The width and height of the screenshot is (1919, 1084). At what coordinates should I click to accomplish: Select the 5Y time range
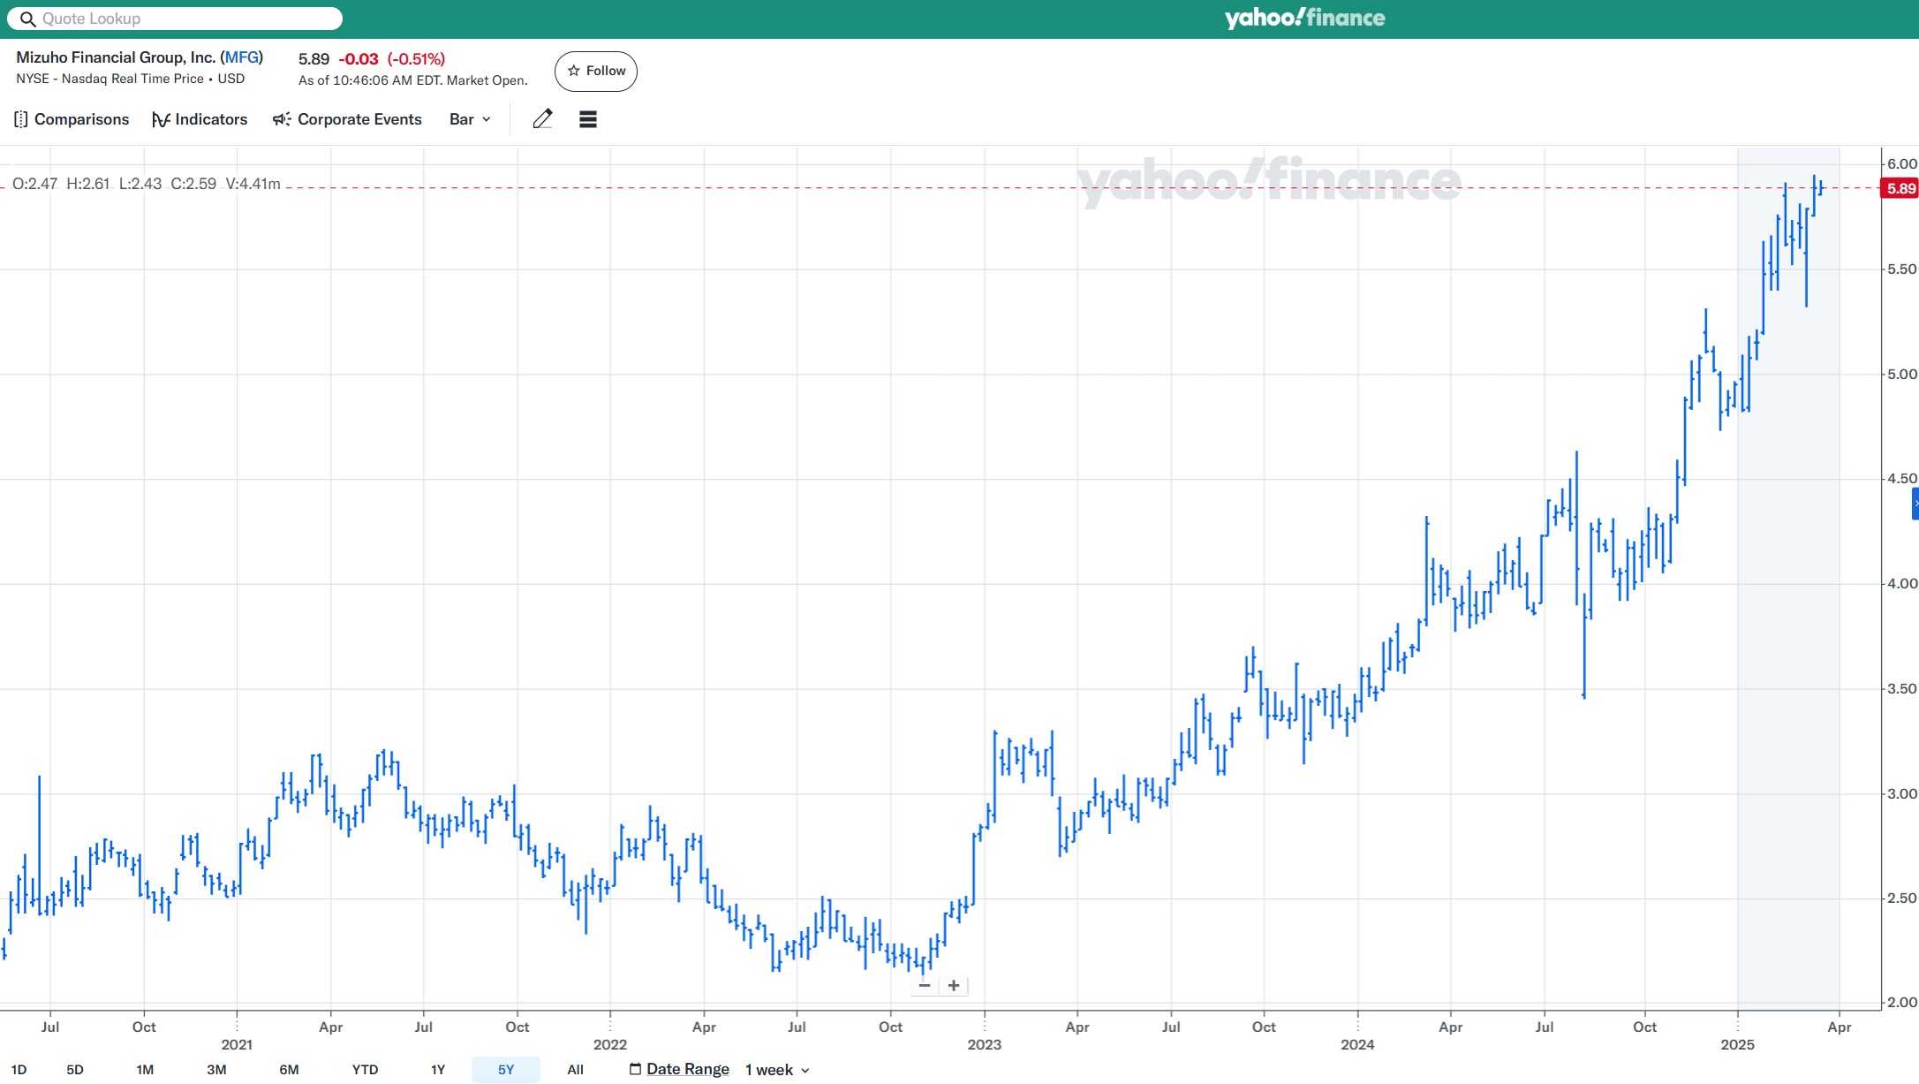(506, 1070)
